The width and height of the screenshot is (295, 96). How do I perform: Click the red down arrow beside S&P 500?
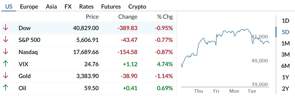[x=6, y=40]
